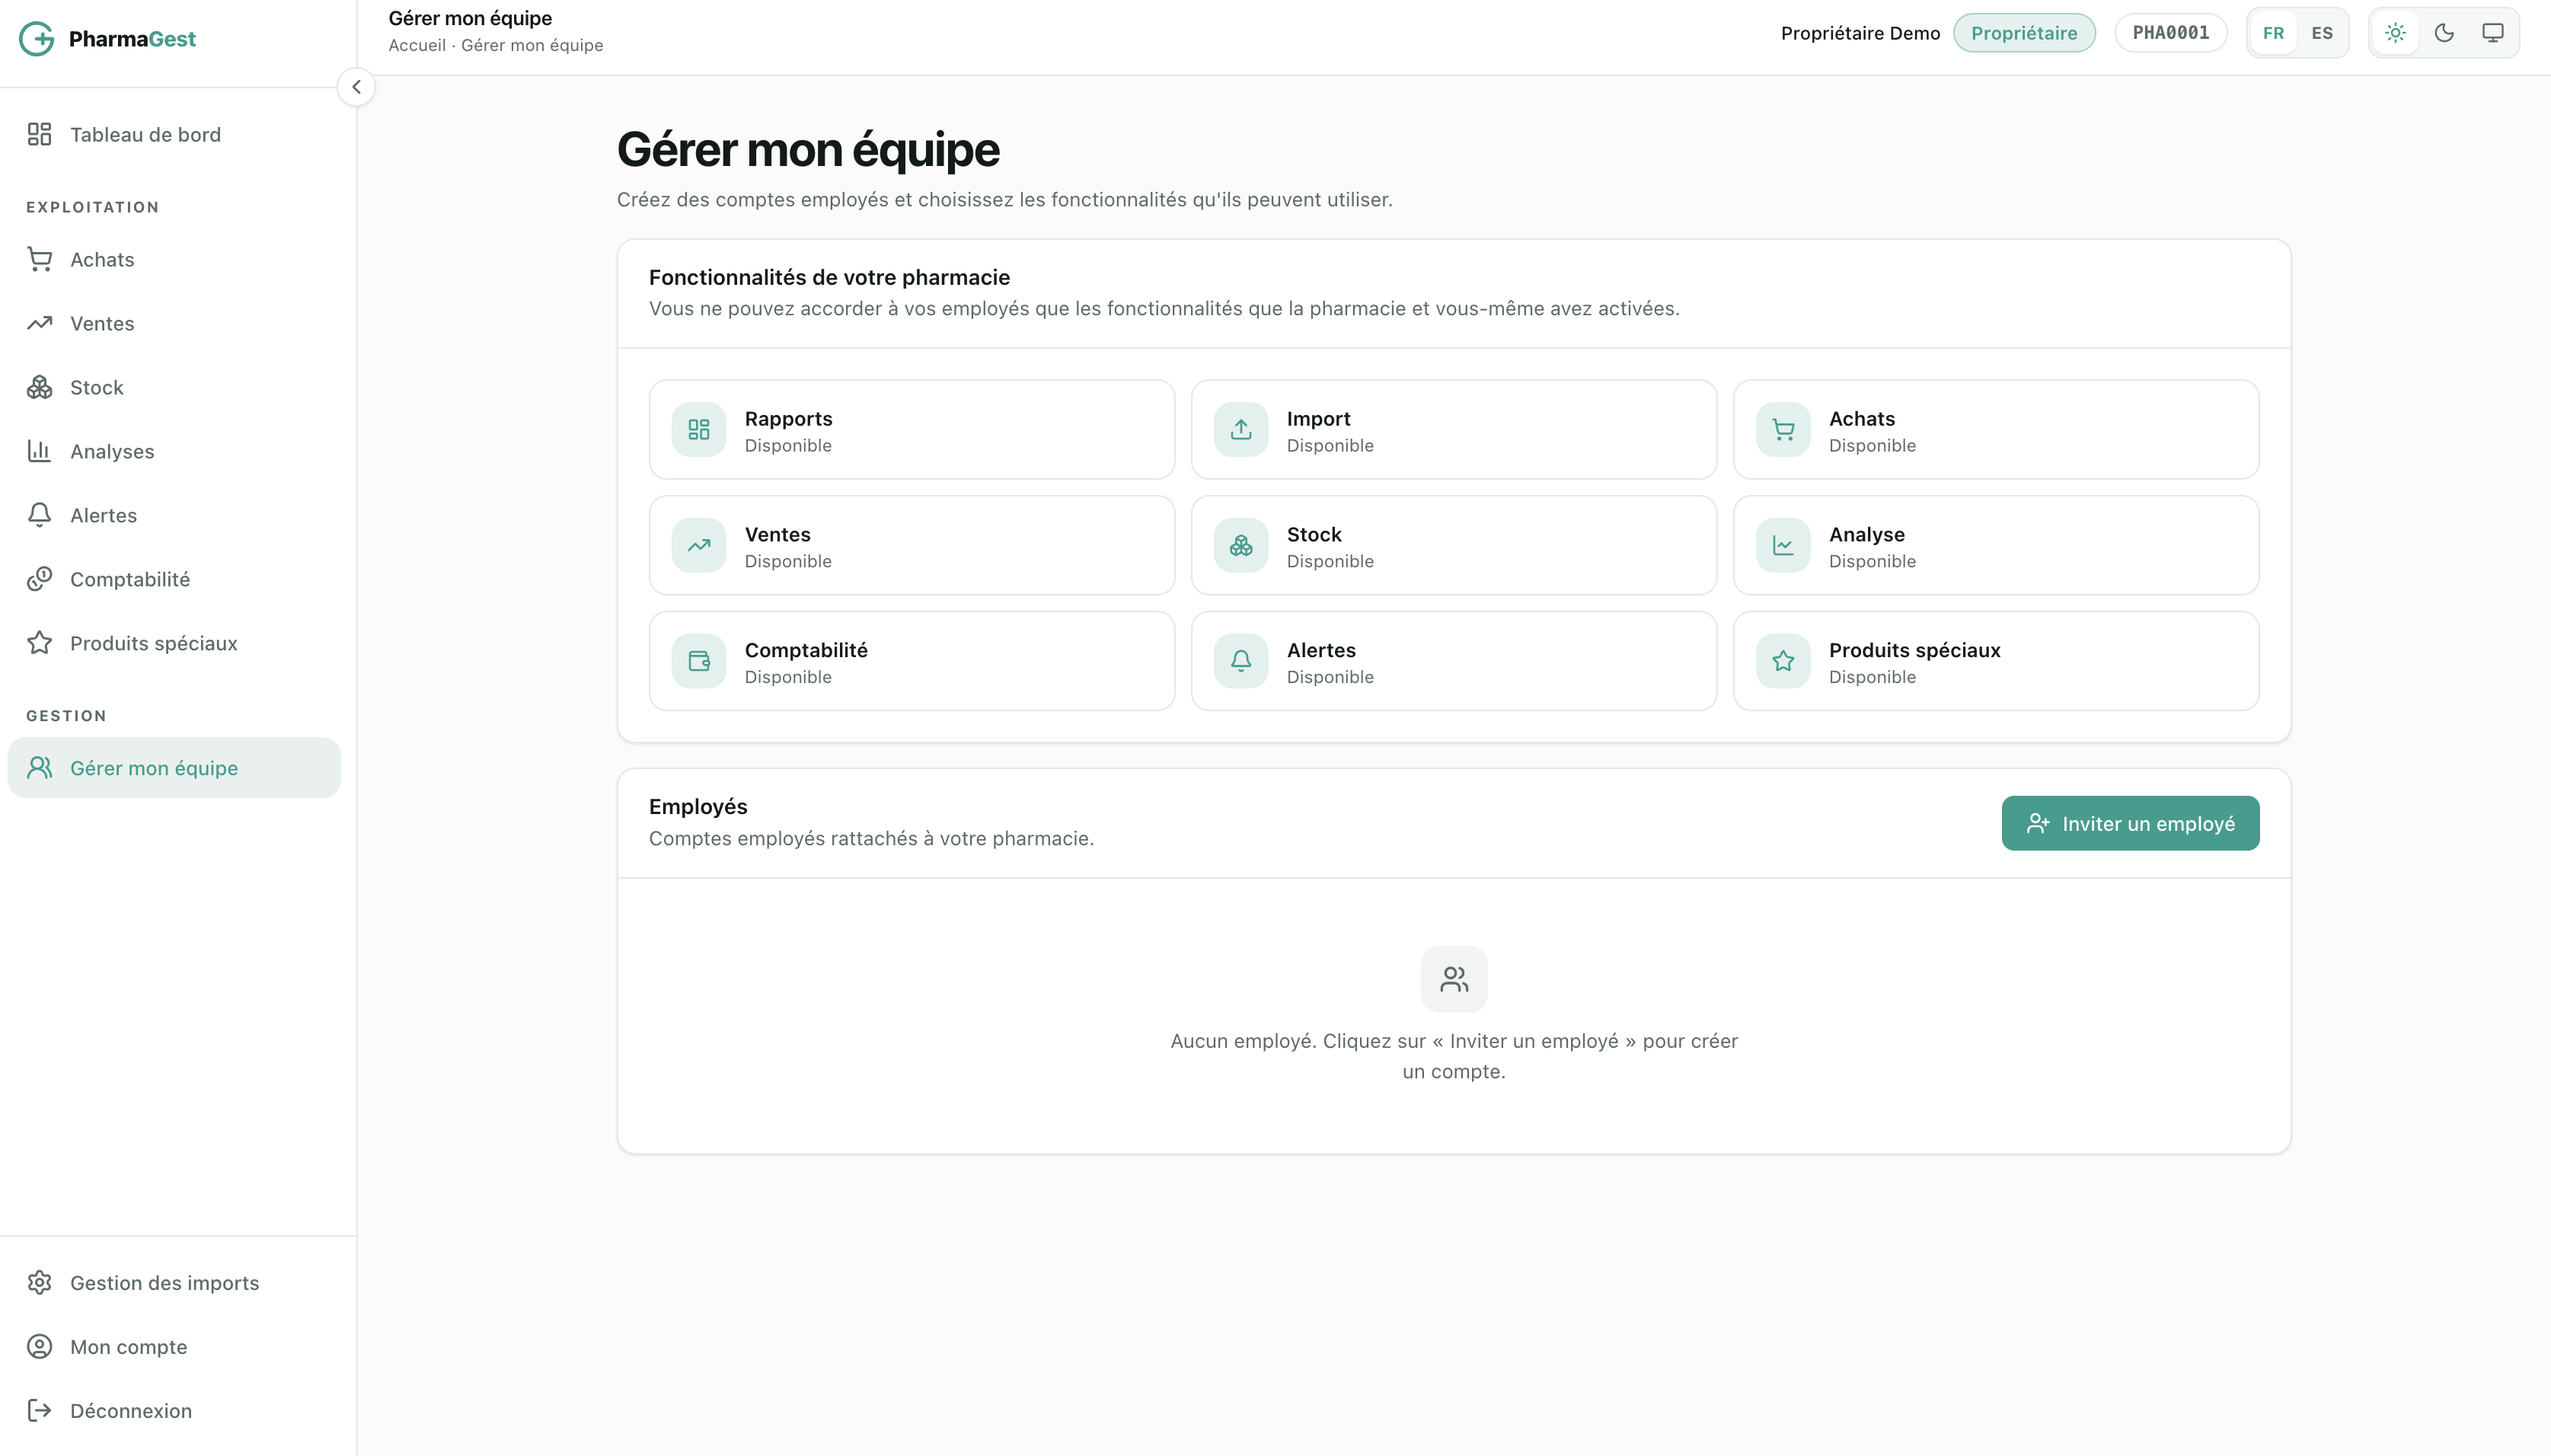The width and height of the screenshot is (2551, 1456).
Task: Click the Import feature card title
Action: [1318, 419]
